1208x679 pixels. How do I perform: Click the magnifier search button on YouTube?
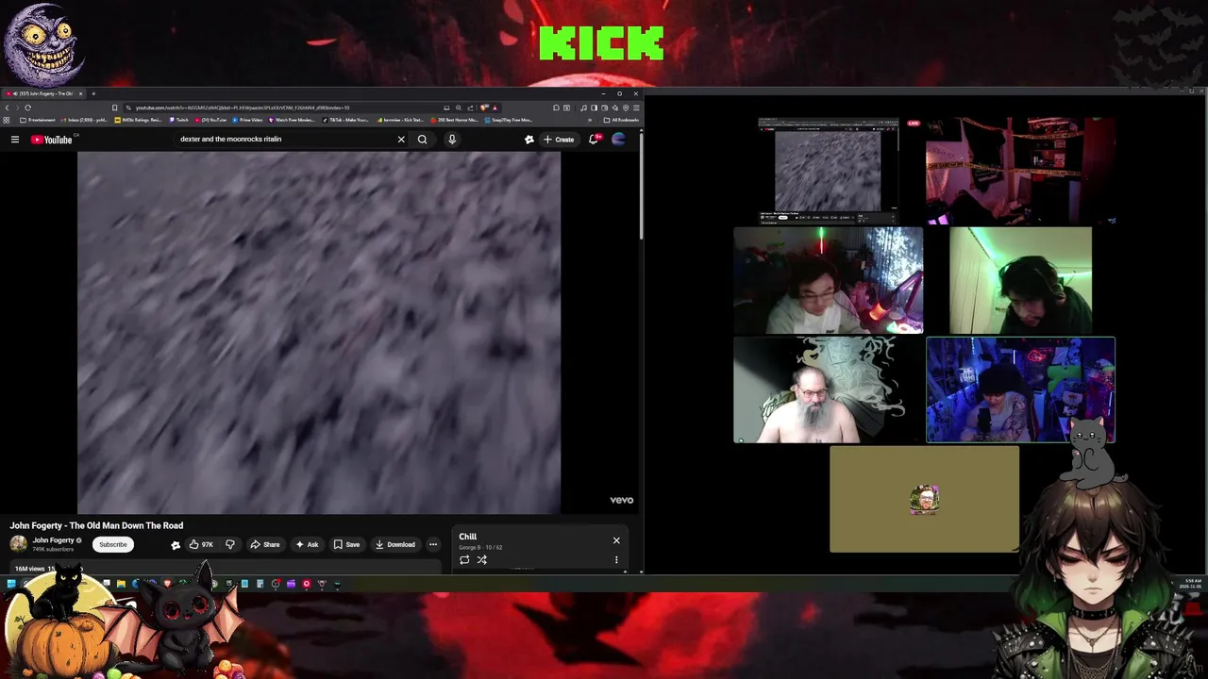(x=423, y=140)
